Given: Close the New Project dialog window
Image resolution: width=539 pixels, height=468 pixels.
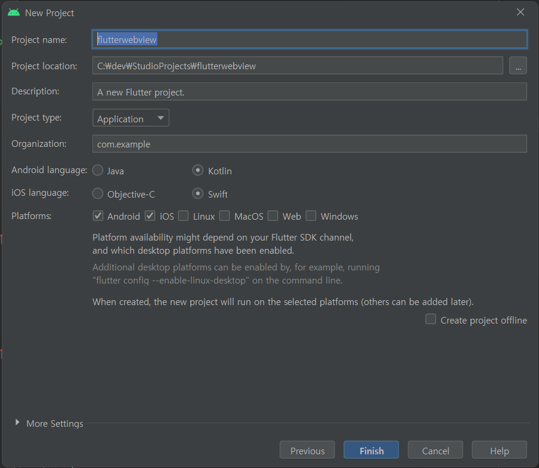Looking at the screenshot, I should (x=521, y=13).
